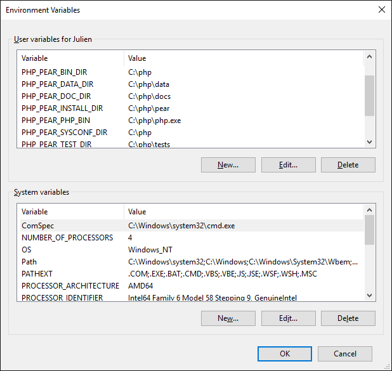Image resolution: width=392 pixels, height=371 pixels.
Task: Select the PROCESSOR_ARCHITECTURE system variable
Action: pyautogui.click(x=192, y=285)
